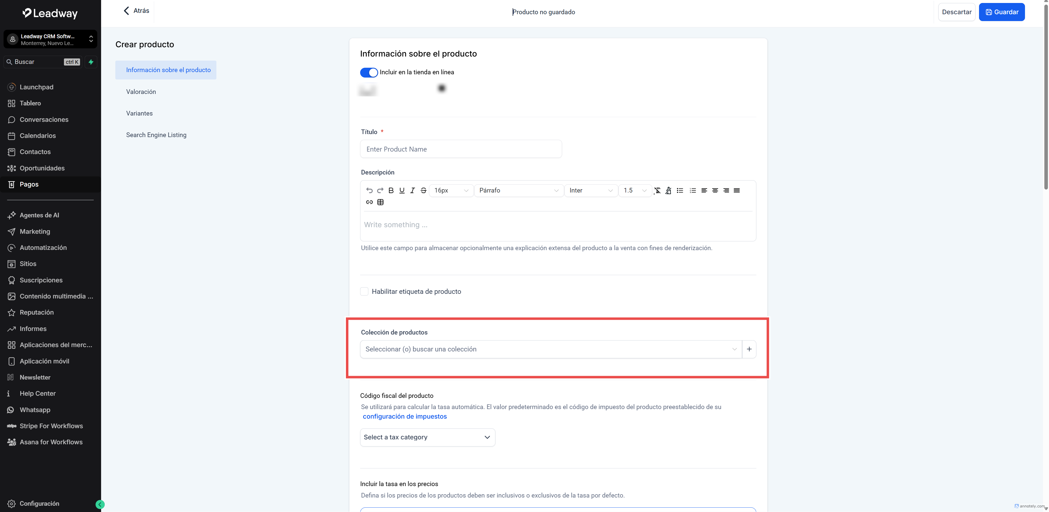
Task: Add new collection with plus button
Action: pos(749,349)
